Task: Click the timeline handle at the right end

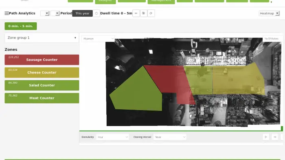Action: coord(282,128)
